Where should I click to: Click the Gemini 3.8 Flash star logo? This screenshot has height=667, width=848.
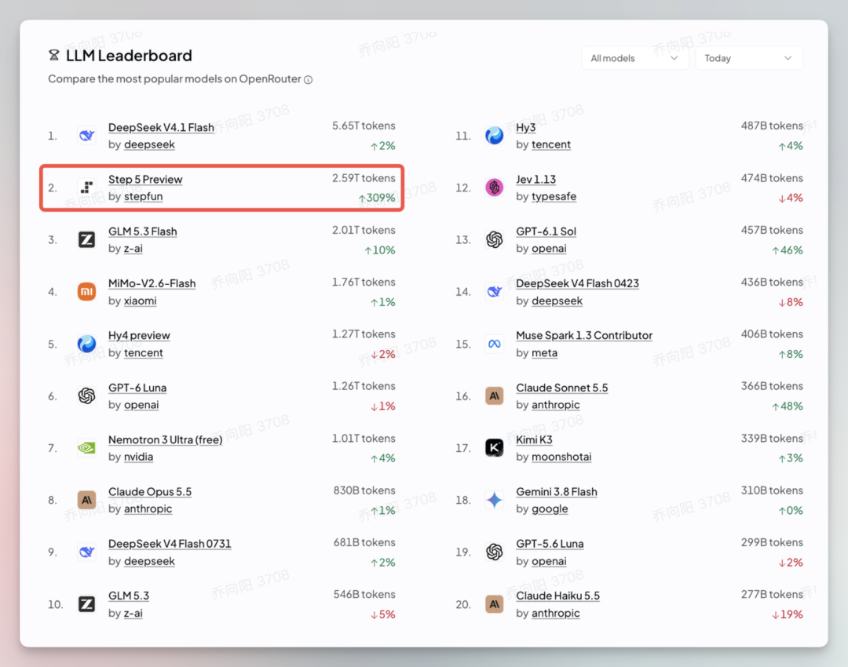(495, 500)
